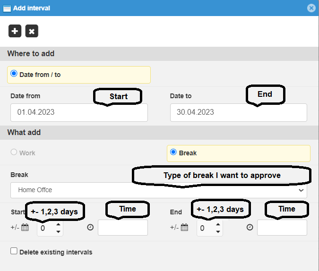
Task: Select the Date from / to radio button
Action: pos(14,74)
